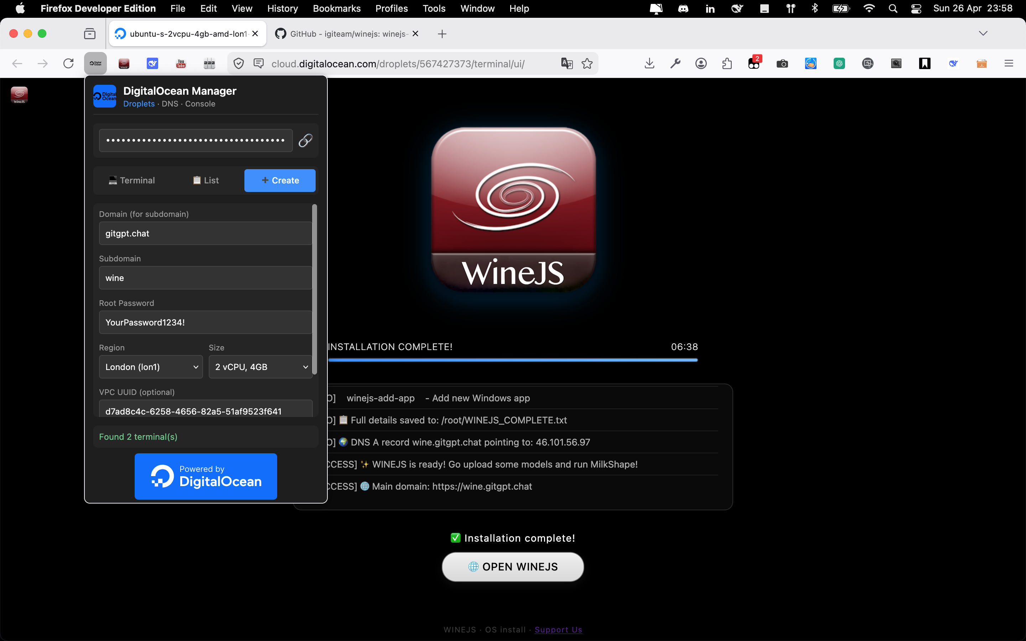Expand the Region dropdown showing London (lon1)
The width and height of the screenshot is (1026, 641).
pos(151,367)
